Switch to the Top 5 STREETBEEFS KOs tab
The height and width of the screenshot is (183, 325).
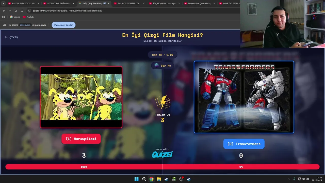129,4
